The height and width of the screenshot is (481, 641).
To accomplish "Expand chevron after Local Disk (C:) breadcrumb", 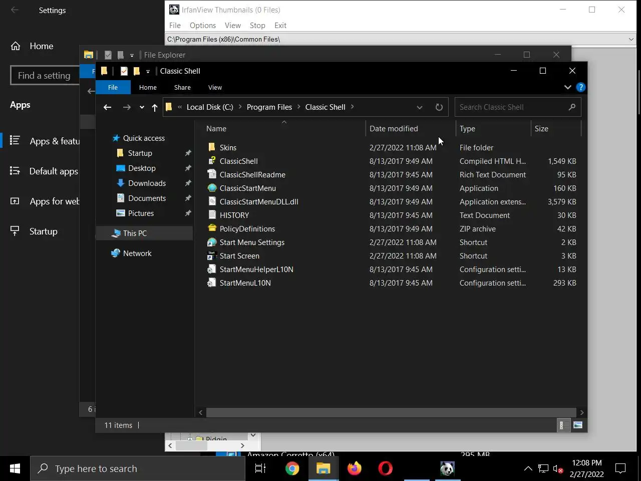I will tap(240, 107).
